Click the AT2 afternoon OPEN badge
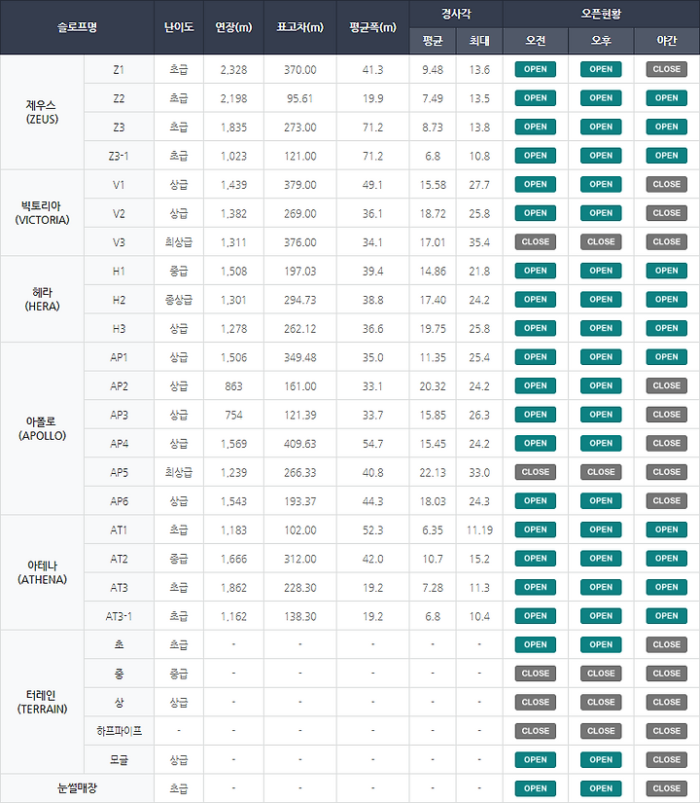Screen dimensions: 700x803 601,559
